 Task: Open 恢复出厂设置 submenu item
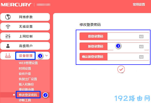click(28, 79)
